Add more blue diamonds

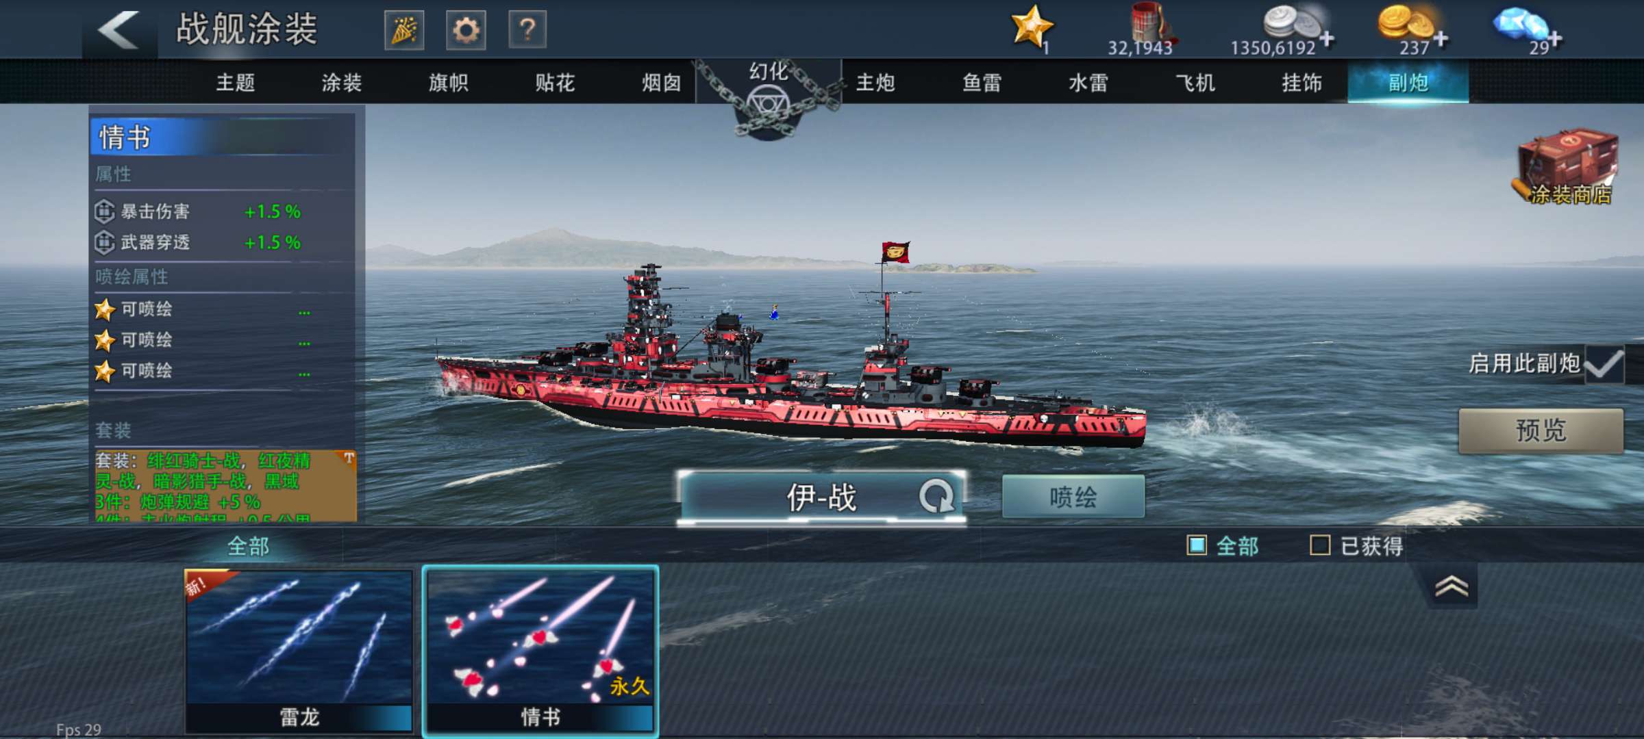coord(1555,38)
